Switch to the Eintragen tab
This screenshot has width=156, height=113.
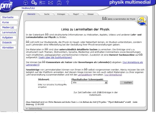(61, 14)
